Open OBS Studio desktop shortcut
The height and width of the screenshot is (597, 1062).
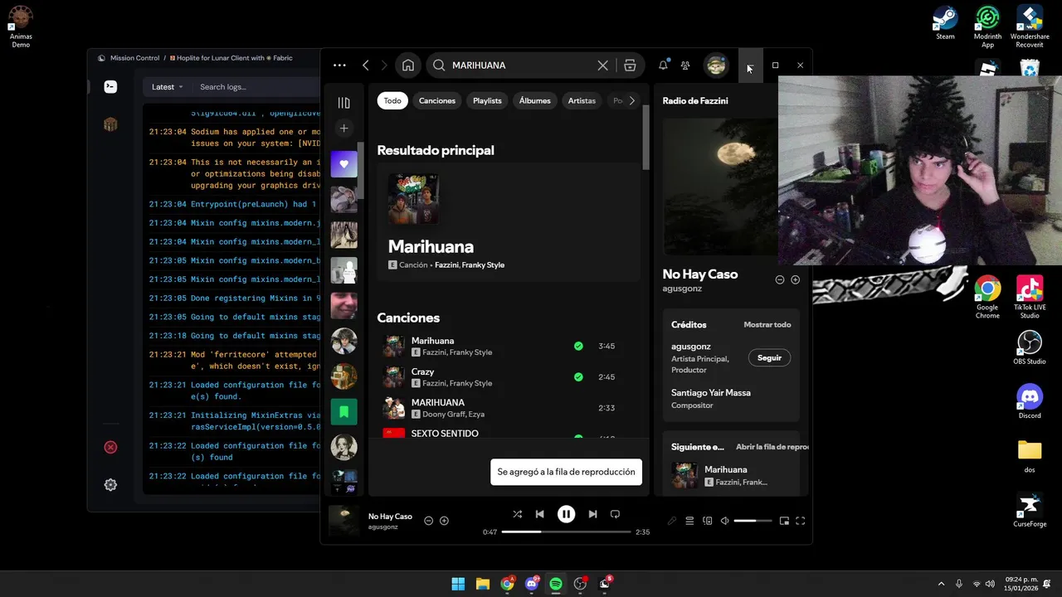click(x=1030, y=347)
